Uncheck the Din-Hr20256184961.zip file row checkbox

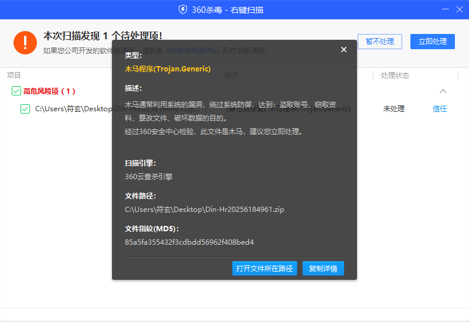25,109
